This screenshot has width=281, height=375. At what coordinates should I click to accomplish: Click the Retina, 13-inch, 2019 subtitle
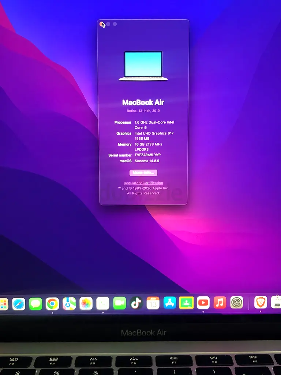[143, 111]
